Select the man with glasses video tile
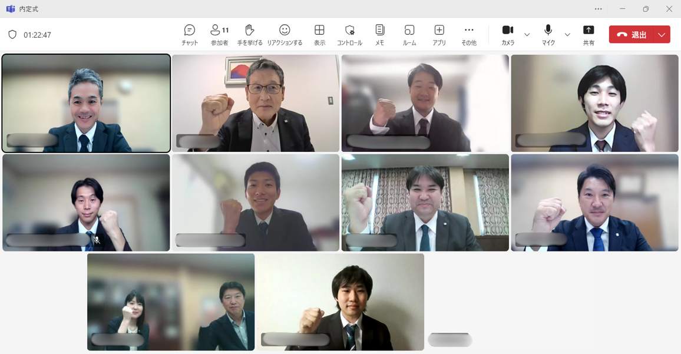The height and width of the screenshot is (354, 681). pyautogui.click(x=256, y=103)
